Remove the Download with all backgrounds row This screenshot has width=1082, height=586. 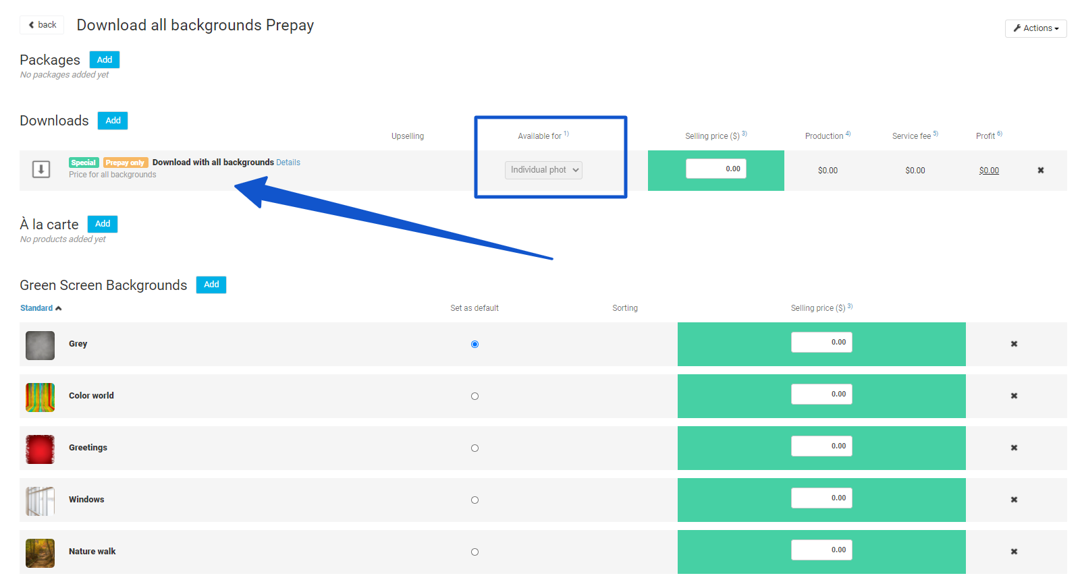tap(1041, 170)
